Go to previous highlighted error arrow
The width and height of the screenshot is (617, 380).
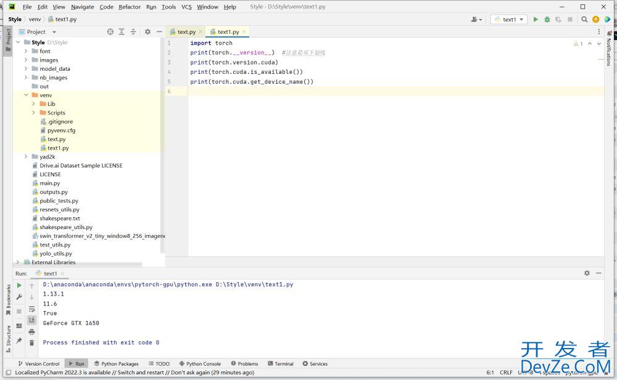589,44
